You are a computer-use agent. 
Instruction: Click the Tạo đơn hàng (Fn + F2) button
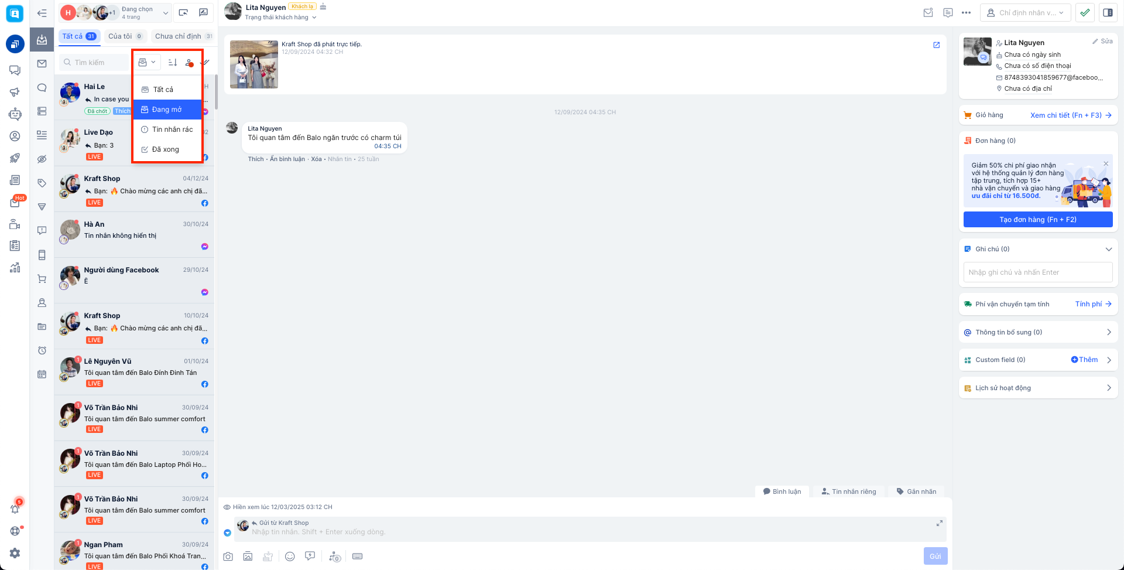(1038, 220)
